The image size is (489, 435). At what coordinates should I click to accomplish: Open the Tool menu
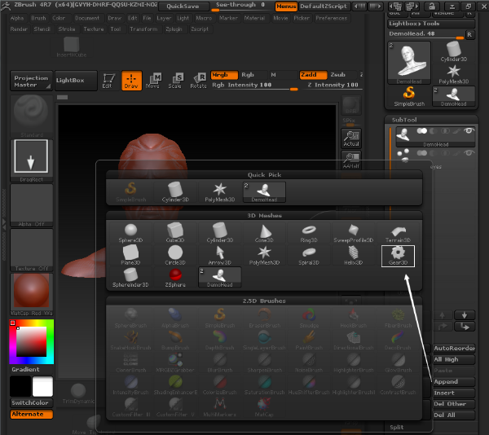[x=116, y=29]
